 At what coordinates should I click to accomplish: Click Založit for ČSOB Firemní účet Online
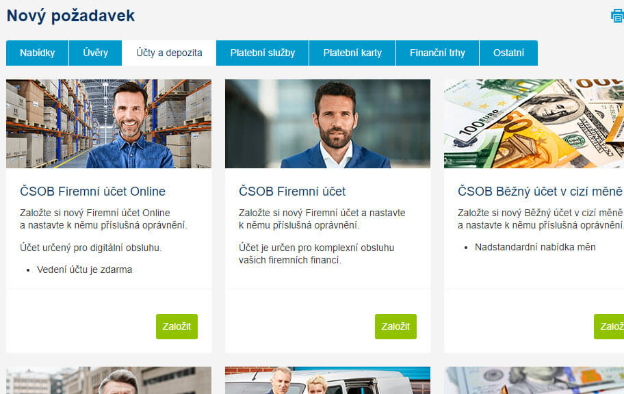coord(177,326)
